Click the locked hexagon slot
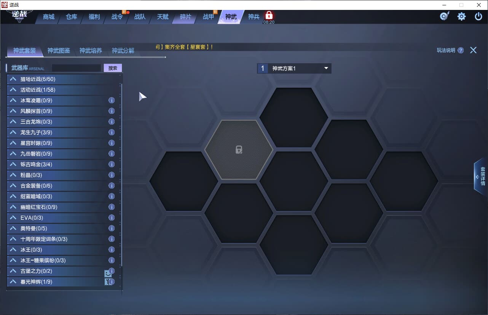The image size is (488, 315). pos(239,150)
